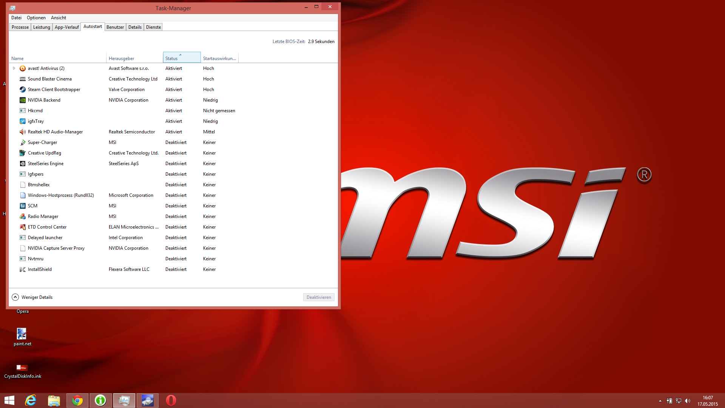
Task: Click the SCM row icon
Action: click(23, 206)
